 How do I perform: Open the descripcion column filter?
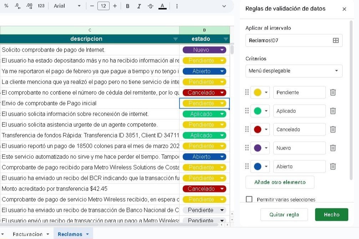pos(175,39)
